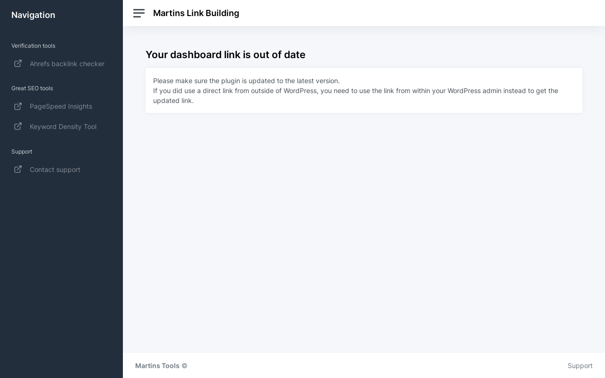Select Contact support in the sidebar
605x378 pixels.
(x=55, y=170)
